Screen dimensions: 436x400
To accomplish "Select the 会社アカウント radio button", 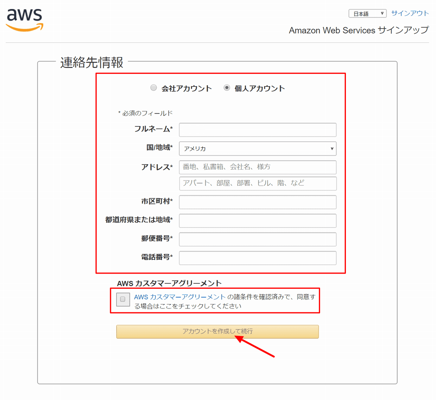I will coord(153,88).
